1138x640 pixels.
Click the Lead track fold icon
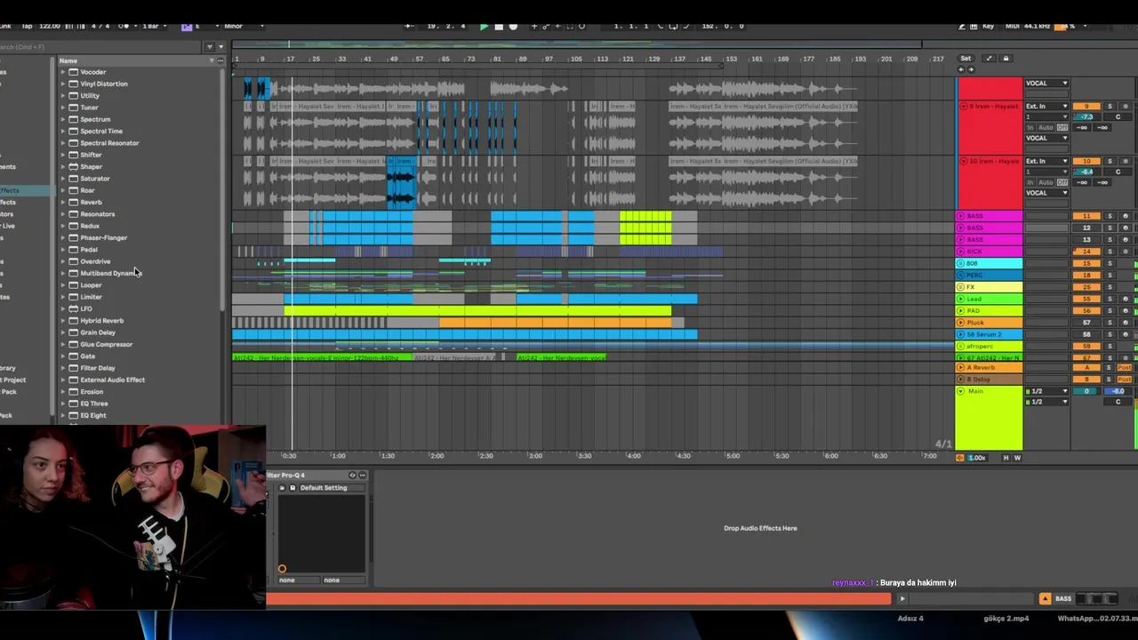click(x=960, y=300)
